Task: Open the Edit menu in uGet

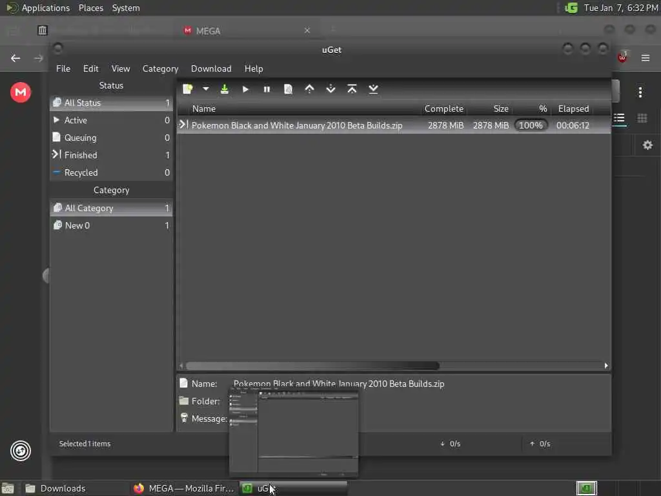Action: point(90,68)
